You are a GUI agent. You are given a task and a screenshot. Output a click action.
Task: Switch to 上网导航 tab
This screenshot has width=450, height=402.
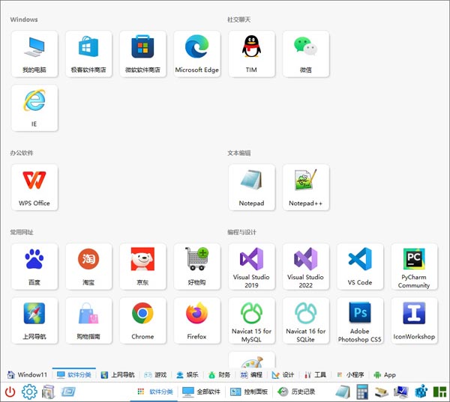point(118,375)
